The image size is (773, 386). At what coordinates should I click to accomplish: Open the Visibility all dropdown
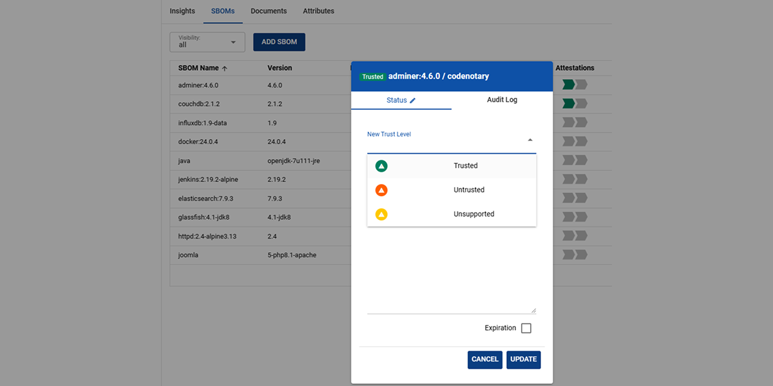click(207, 42)
